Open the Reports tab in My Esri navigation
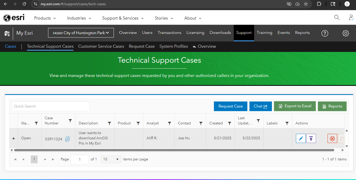Screen dimensions: 356x180 point(302,33)
